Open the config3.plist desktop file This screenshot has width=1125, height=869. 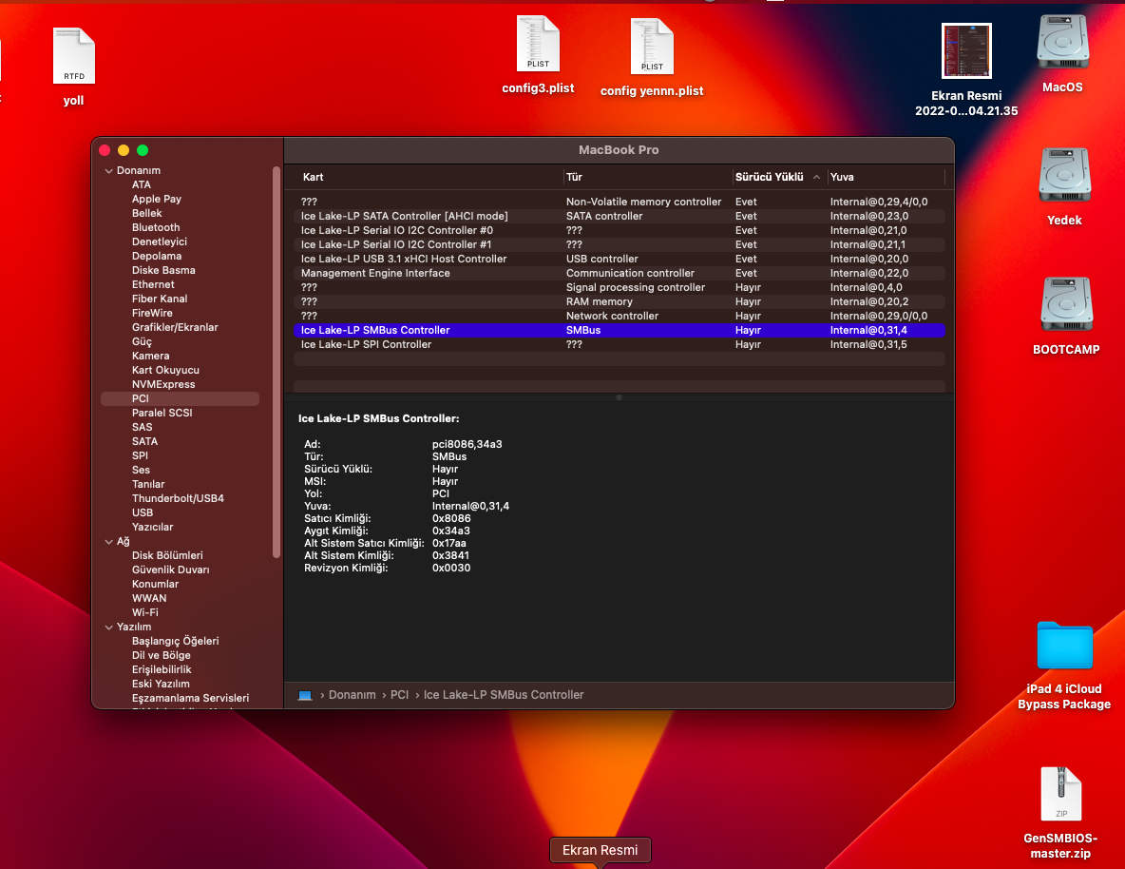(538, 45)
